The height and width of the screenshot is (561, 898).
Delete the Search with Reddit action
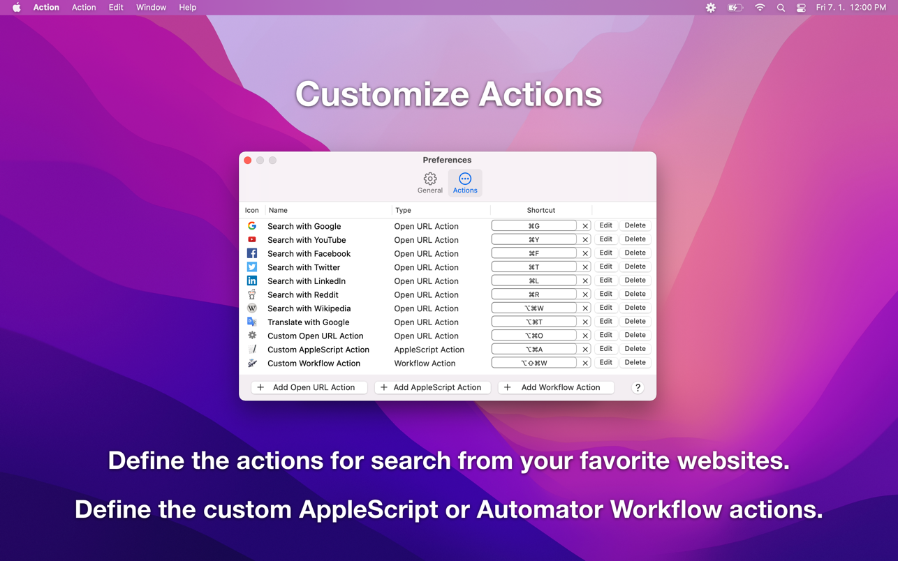(x=635, y=294)
